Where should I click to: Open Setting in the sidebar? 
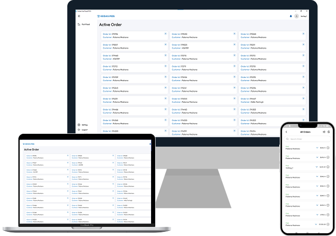click(84, 125)
